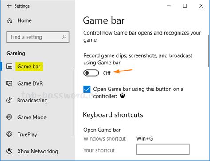Open the Game DVR section
Viewport: 210px width, 161px height.
pyautogui.click(x=30, y=83)
